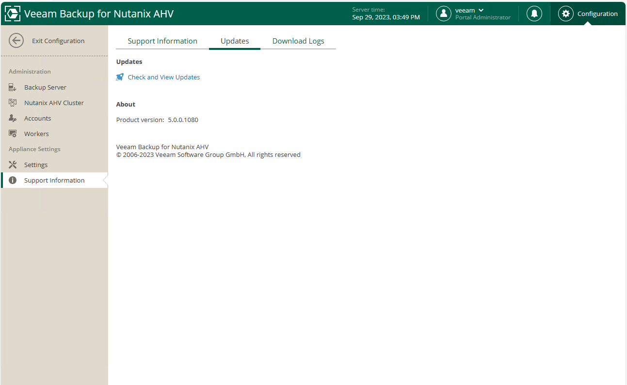This screenshot has width=627, height=385.
Task: Click the server time Sep 29, 2023, 03:49 PM
Action: [x=386, y=17]
